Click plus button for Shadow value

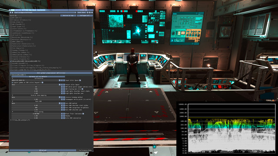click(x=64, y=116)
